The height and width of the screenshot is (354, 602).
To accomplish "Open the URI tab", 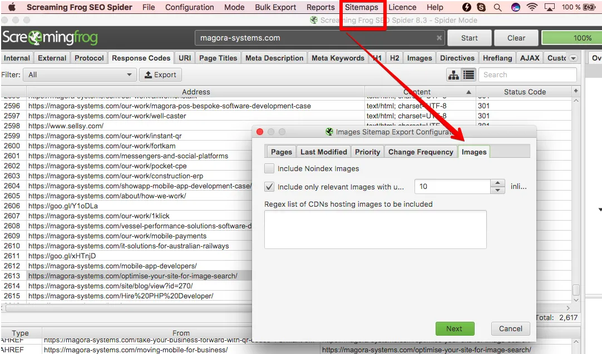I will 185,58.
